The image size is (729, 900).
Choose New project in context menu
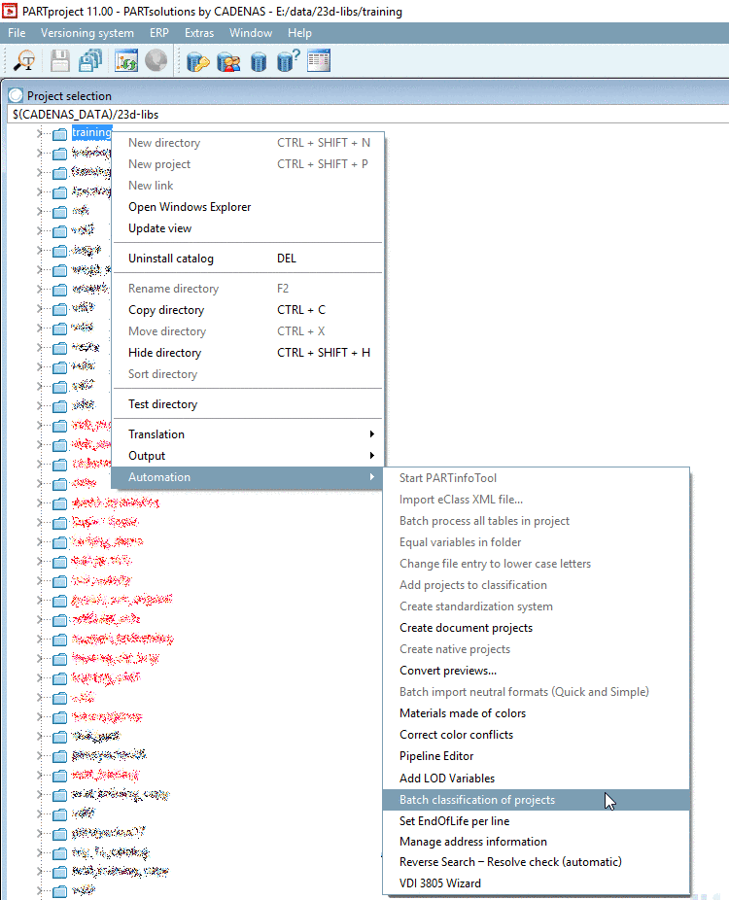[249, 164]
